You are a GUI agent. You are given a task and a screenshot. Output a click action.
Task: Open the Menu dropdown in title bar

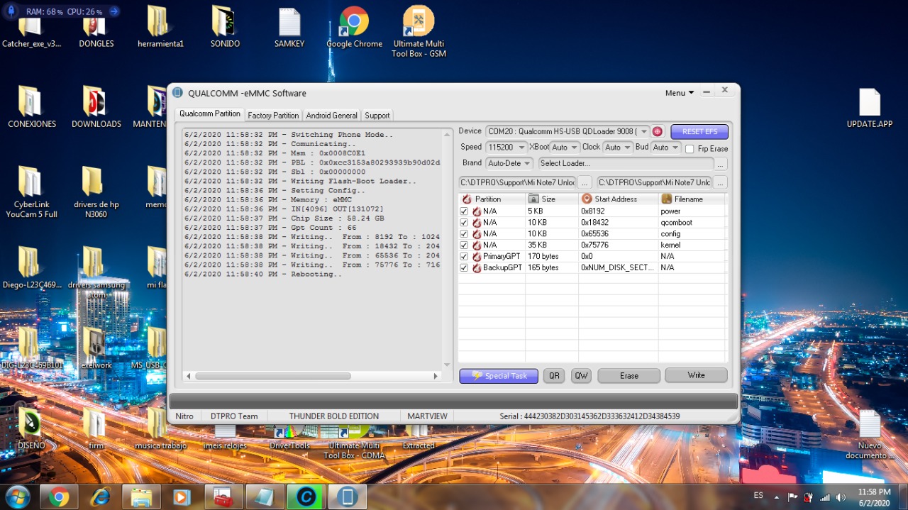point(680,93)
